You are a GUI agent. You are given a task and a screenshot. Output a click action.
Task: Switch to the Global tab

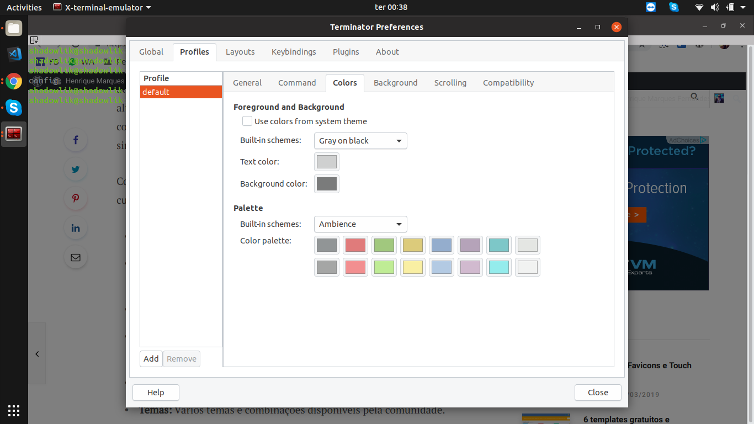point(151,52)
